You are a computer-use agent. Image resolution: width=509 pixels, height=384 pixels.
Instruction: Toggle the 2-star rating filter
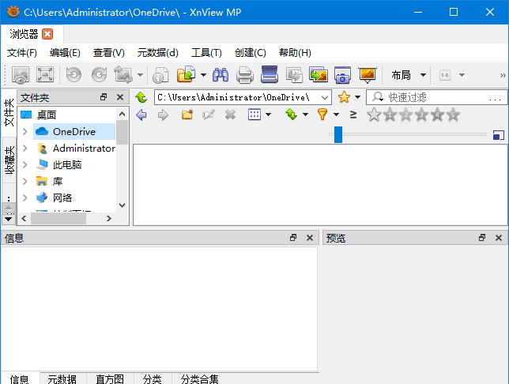point(405,115)
